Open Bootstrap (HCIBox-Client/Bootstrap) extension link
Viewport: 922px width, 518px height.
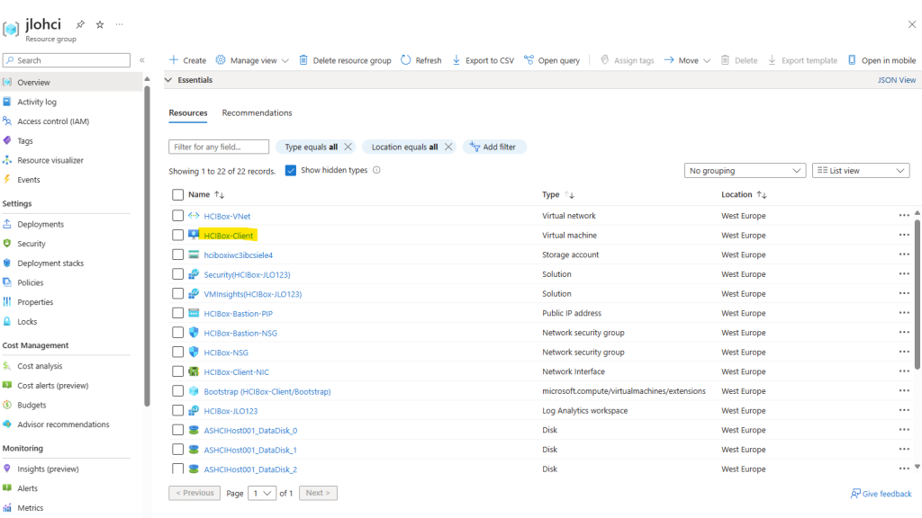pos(267,391)
